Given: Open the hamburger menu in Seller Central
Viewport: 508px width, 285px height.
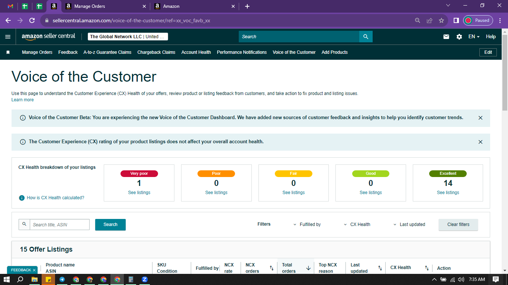Looking at the screenshot, I should coord(8,37).
